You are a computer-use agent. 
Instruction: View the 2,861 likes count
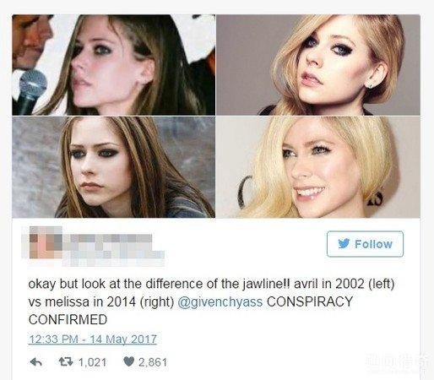pos(153,362)
